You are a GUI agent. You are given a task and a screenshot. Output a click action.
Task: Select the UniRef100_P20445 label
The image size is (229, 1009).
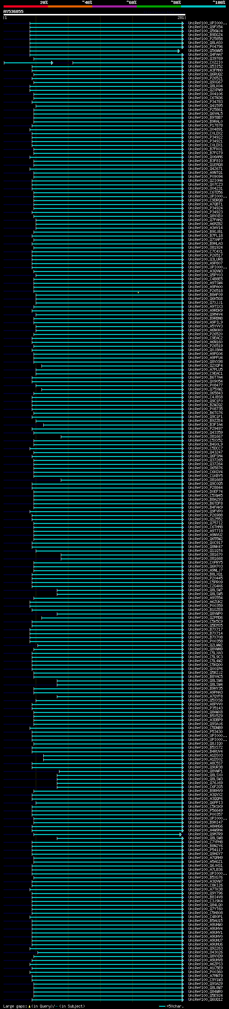205,578
